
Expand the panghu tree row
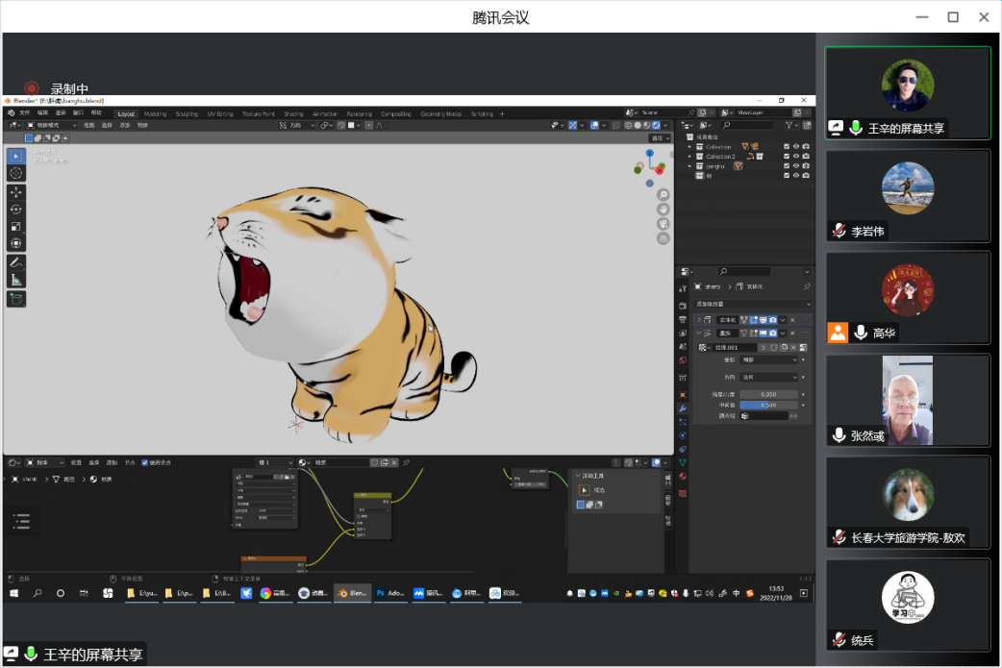click(689, 166)
